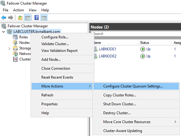Click the Nodes (2) pane header
This screenshot has width=181, height=136.
pyautogui.click(x=100, y=27)
